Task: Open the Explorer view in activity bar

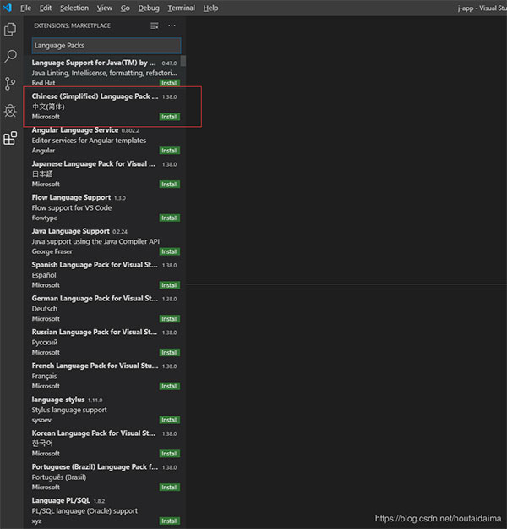Action: [10, 30]
